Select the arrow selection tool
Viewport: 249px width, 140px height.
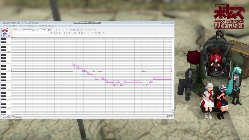(x=52, y=30)
